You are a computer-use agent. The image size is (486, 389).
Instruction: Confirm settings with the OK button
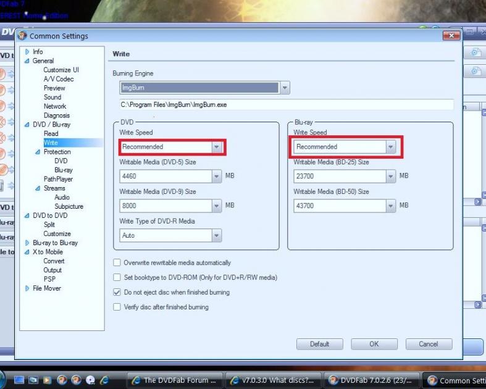374,344
